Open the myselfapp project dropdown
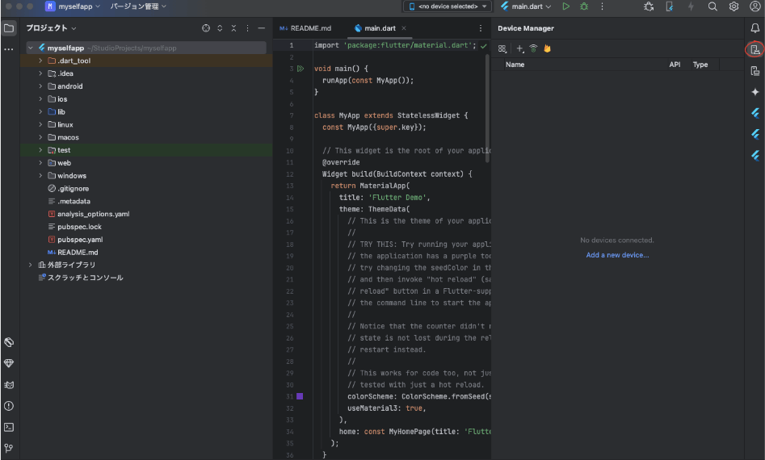 coord(73,6)
